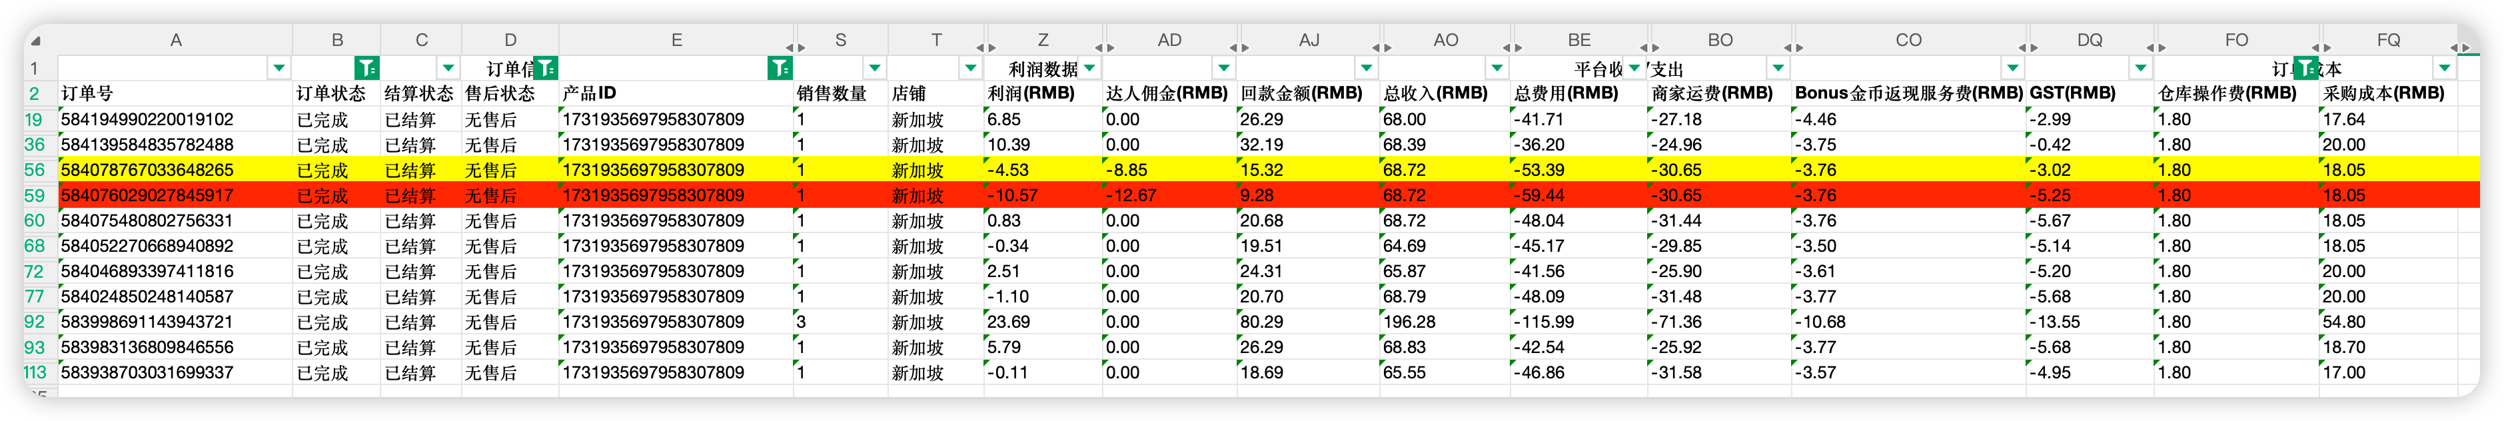Open filter dropdown in column S
The height and width of the screenshot is (421, 2504).
pyautogui.click(x=875, y=68)
